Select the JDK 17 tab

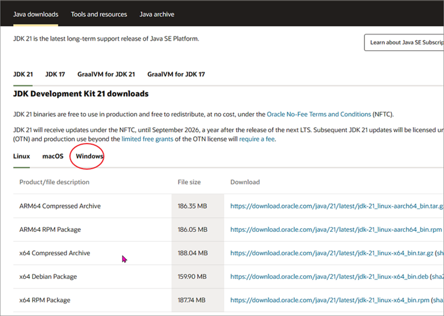pyautogui.click(x=55, y=74)
